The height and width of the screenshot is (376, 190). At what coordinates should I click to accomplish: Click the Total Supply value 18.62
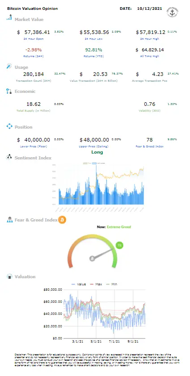[x=34, y=104]
